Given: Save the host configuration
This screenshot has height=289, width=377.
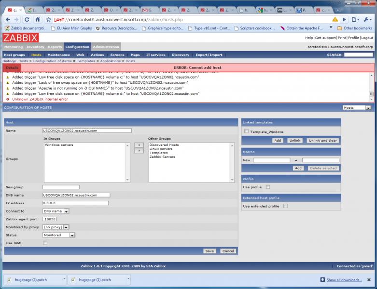Looking at the screenshot, I should coord(209,251).
